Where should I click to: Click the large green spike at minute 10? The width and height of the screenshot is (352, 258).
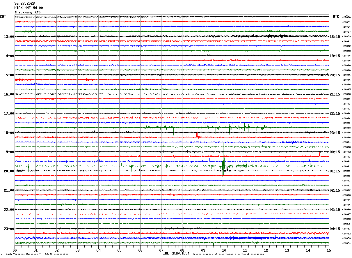[x=223, y=167]
